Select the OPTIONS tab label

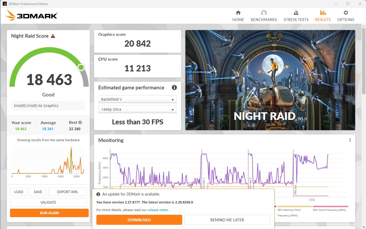346,20
